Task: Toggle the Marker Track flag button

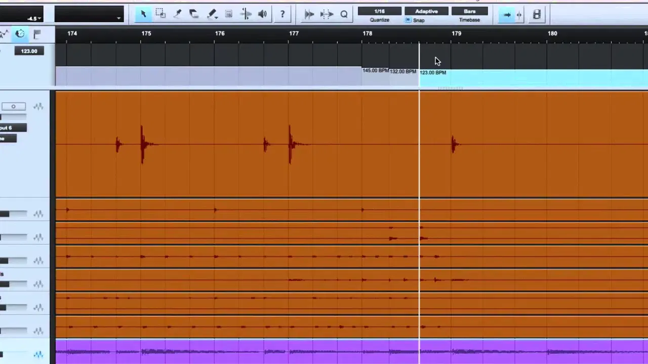Action: pos(37,34)
